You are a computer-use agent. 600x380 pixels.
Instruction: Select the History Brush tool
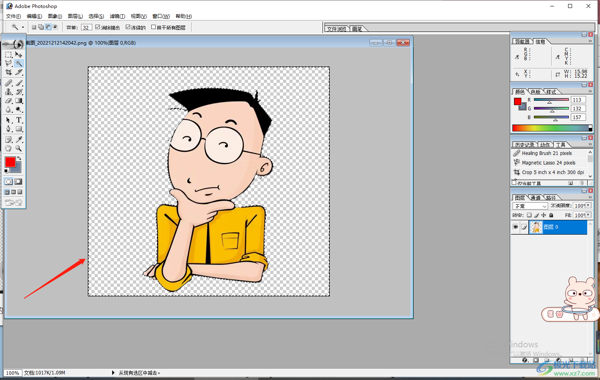19,92
